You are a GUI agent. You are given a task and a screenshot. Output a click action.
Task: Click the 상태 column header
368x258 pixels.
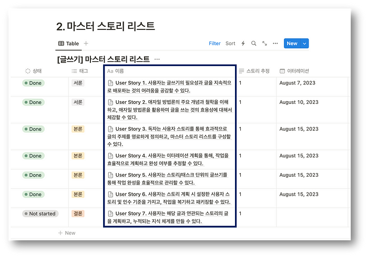33,71
